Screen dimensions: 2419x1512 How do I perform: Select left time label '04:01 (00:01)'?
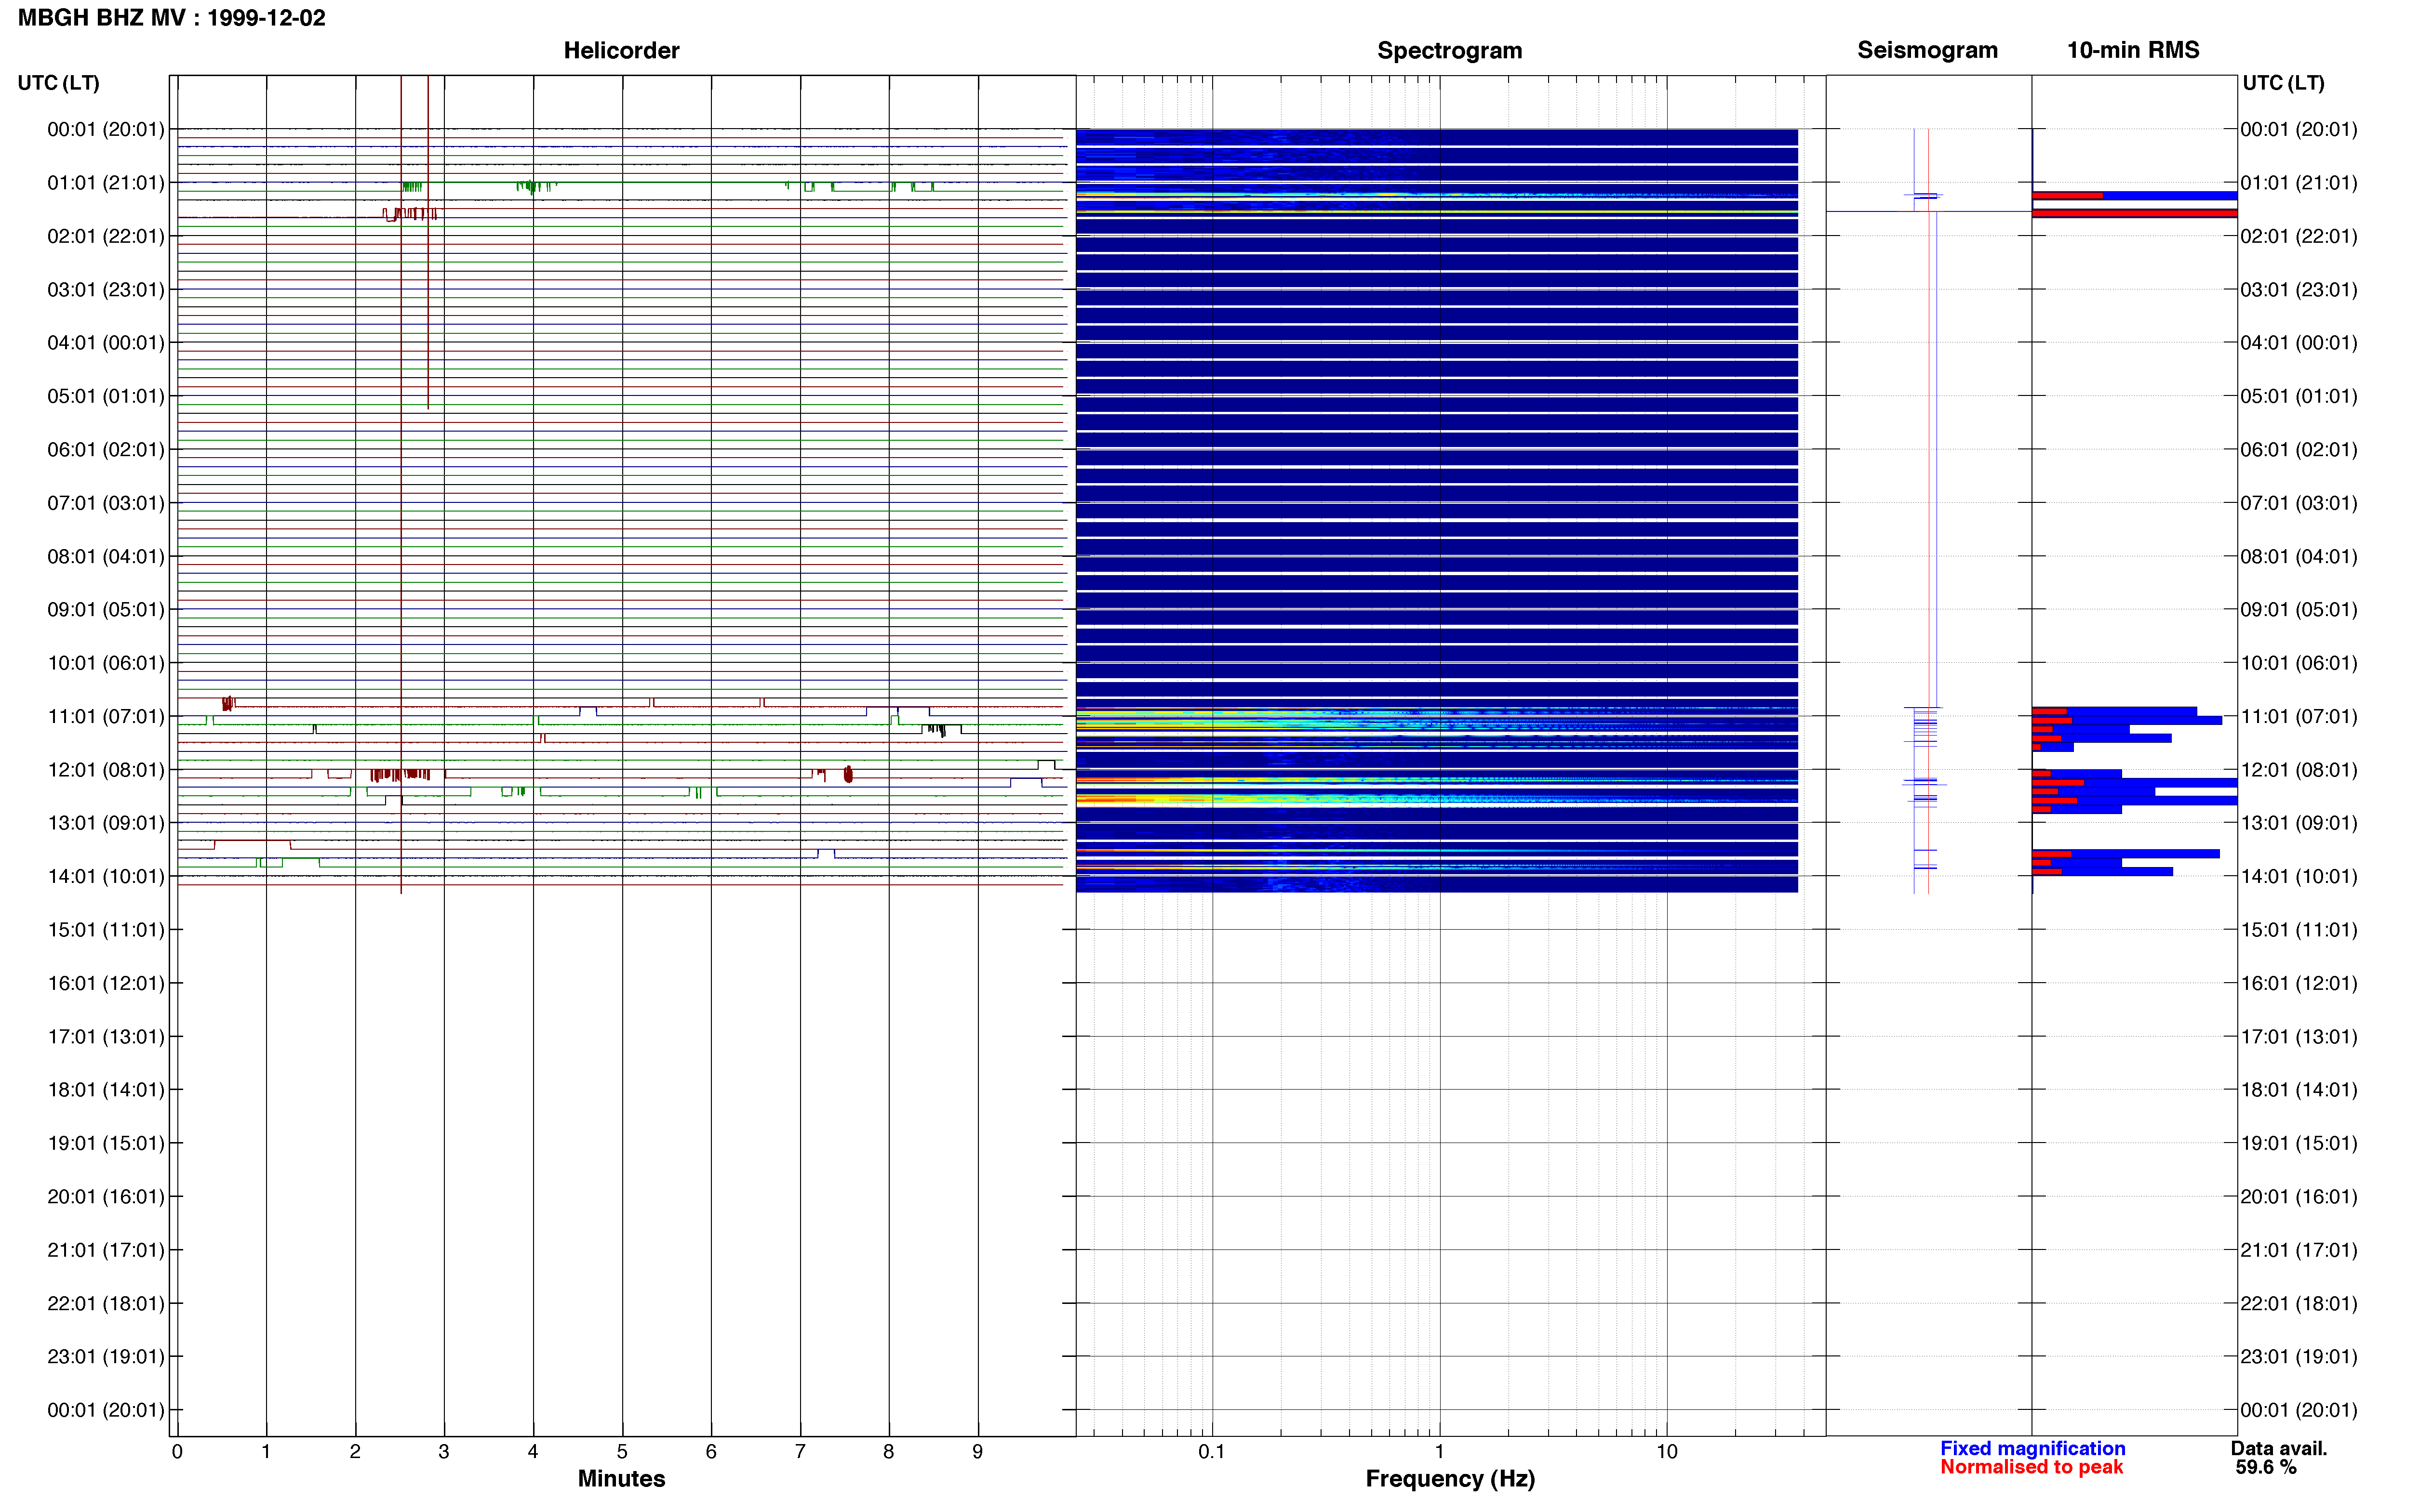coord(106,343)
